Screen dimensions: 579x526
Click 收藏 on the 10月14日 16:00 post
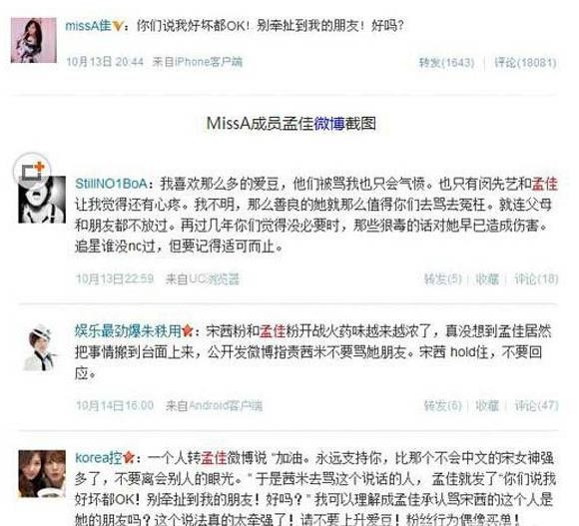487,405
